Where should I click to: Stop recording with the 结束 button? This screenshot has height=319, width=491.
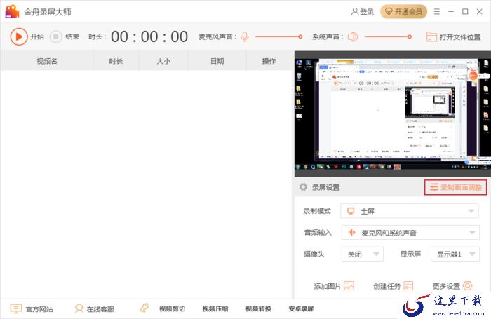55,36
